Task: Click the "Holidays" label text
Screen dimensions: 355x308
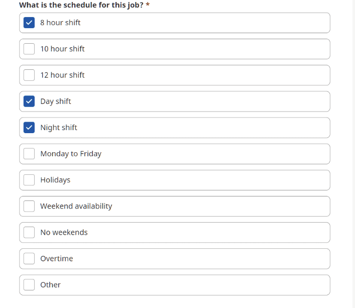Action: tap(55, 180)
